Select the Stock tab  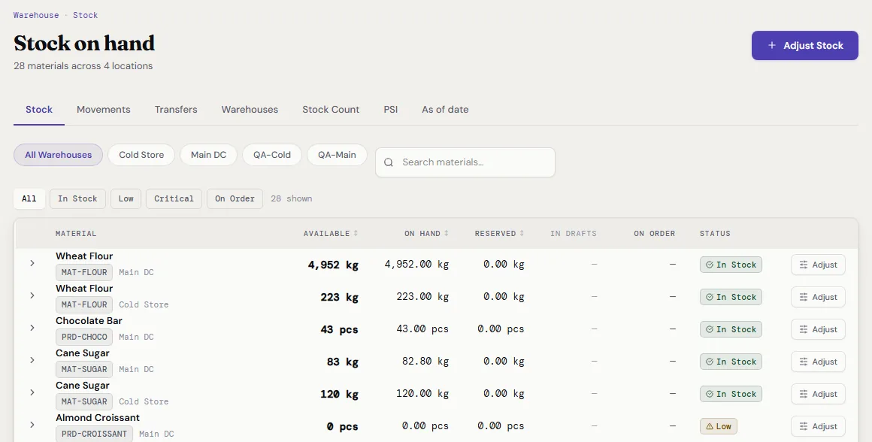(x=39, y=110)
